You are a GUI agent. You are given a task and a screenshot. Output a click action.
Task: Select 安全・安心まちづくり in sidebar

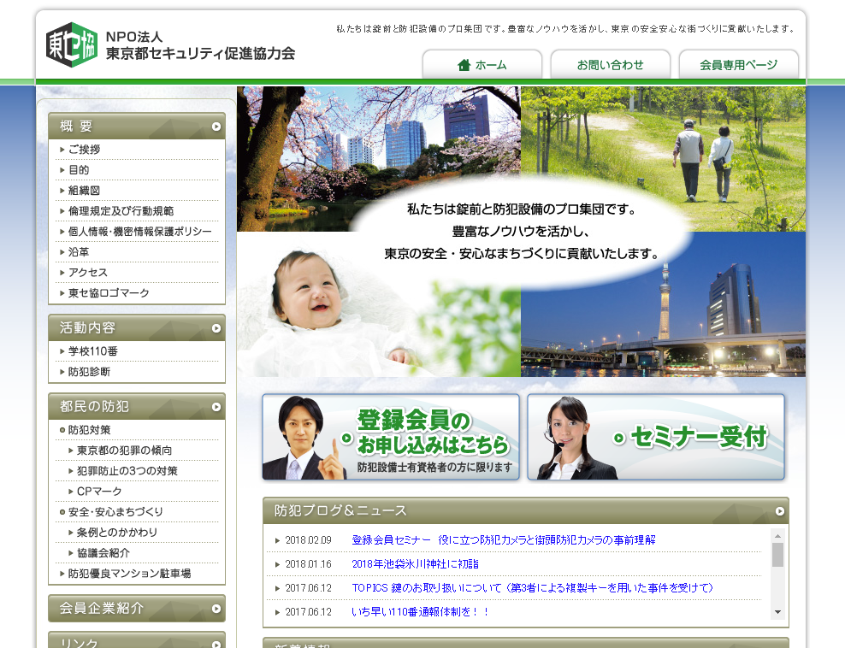[x=115, y=512]
